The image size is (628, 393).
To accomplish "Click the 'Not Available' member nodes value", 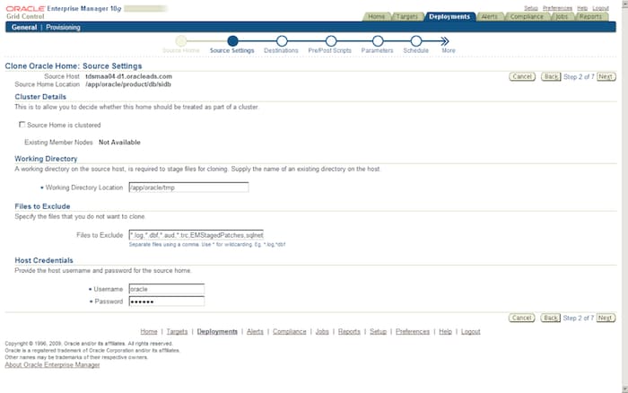I will tap(119, 143).
